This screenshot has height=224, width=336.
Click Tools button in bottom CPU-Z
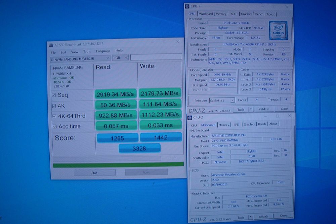click(x=241, y=217)
